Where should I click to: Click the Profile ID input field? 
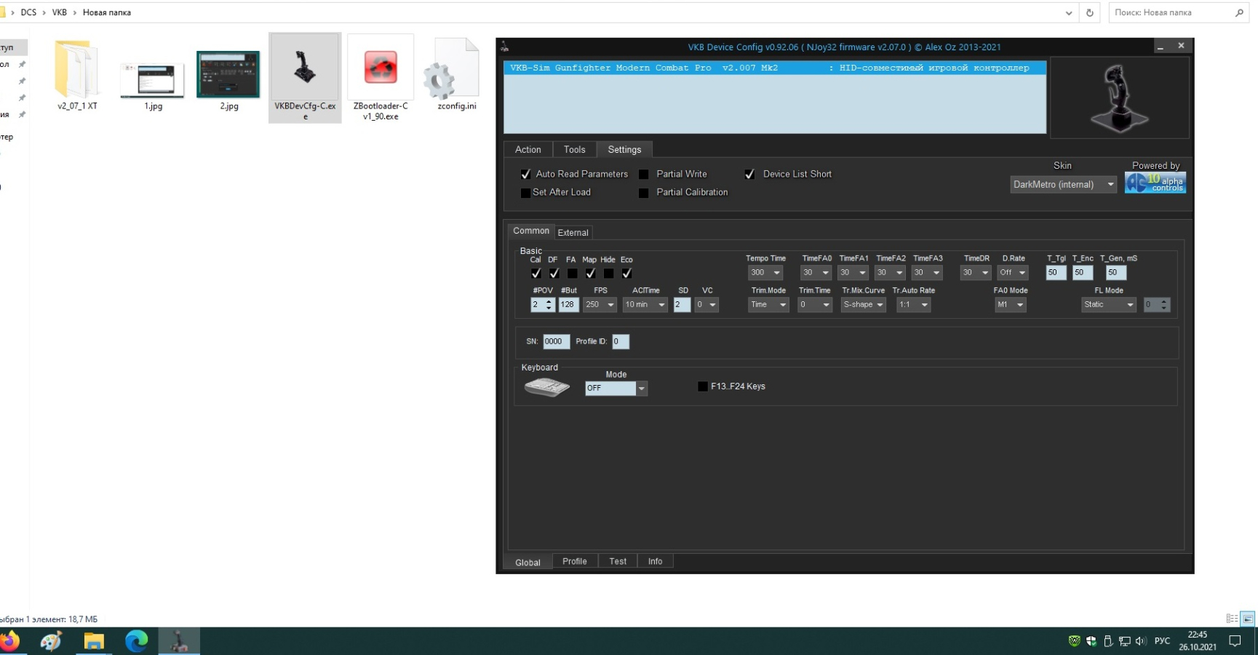(x=621, y=341)
